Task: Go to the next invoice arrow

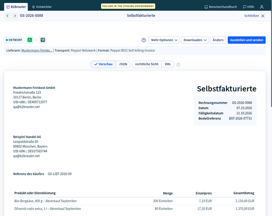Action: (15, 16)
